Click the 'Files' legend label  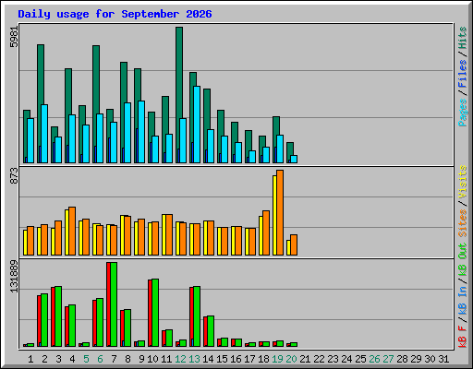click(x=463, y=74)
